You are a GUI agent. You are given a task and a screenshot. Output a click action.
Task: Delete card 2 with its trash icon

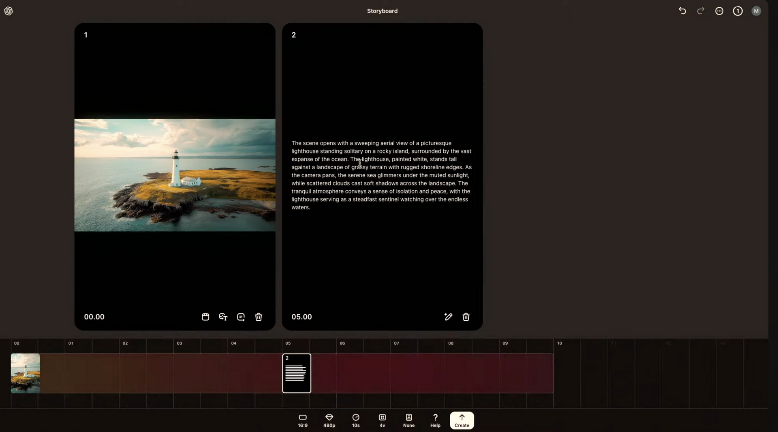[x=466, y=317]
